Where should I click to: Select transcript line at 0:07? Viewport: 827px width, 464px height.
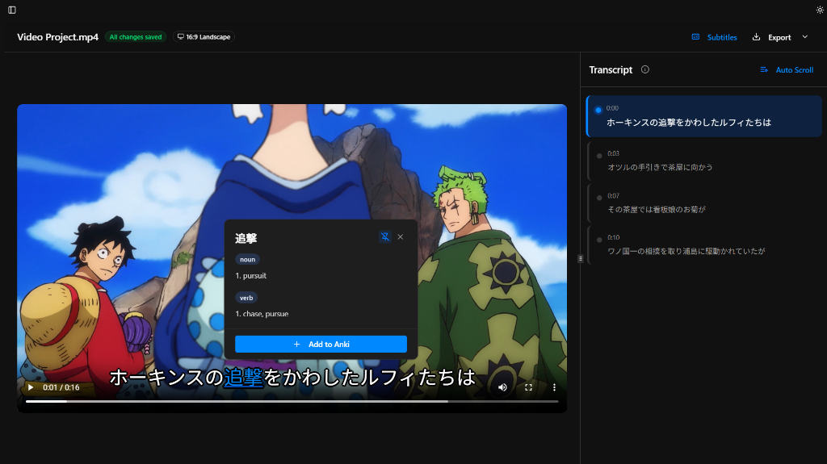click(x=703, y=203)
